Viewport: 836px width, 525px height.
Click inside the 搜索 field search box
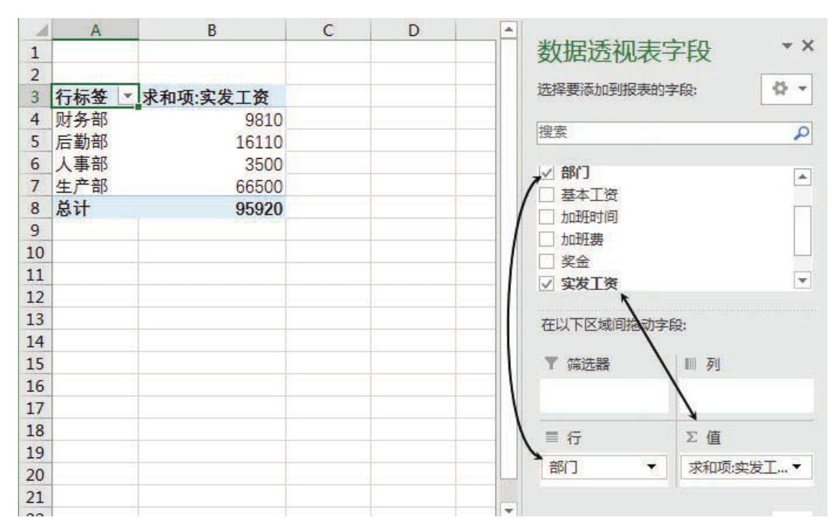coord(661,134)
